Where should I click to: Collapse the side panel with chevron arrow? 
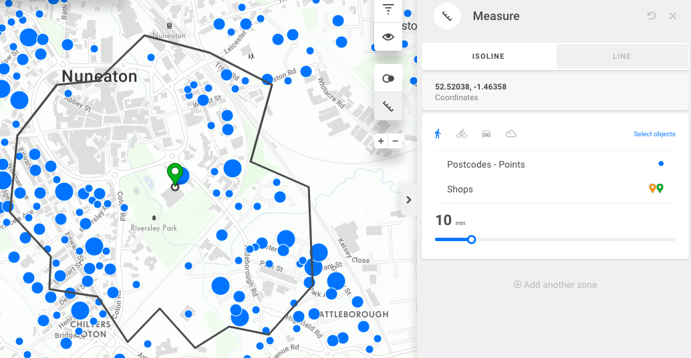click(409, 200)
